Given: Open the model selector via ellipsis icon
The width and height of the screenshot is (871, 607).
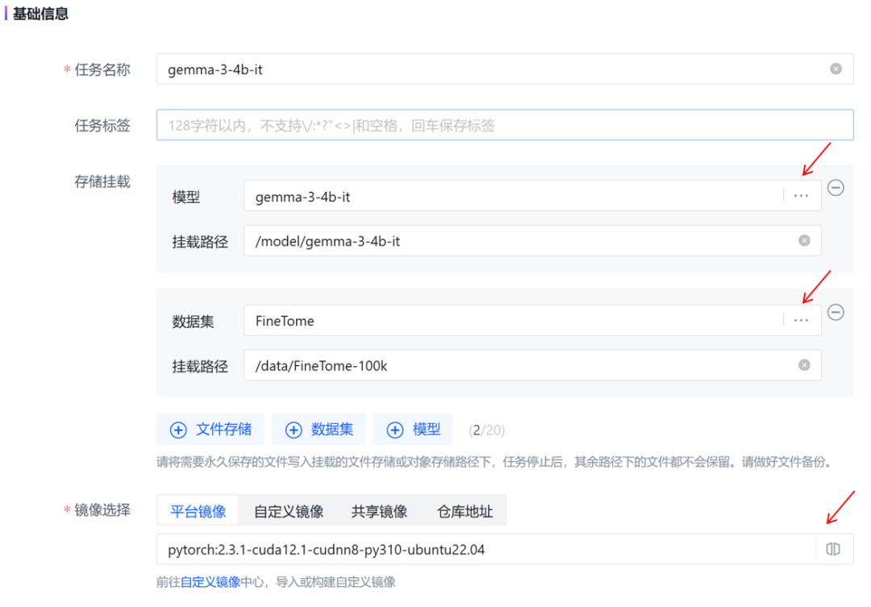Looking at the screenshot, I should click(800, 195).
